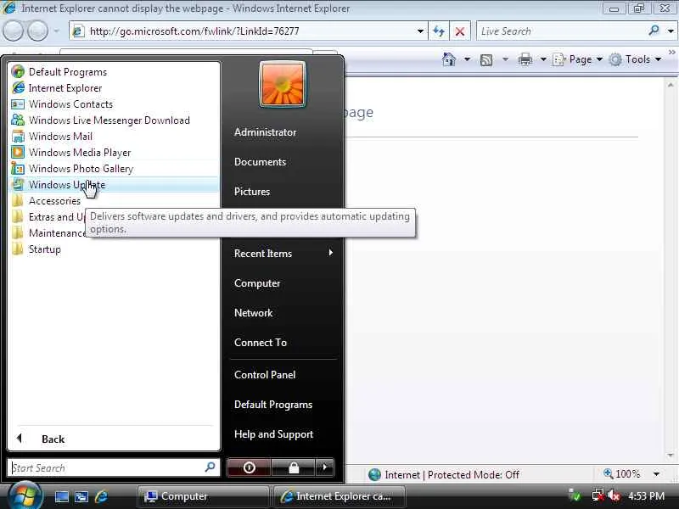Image resolution: width=679 pixels, height=509 pixels.
Task: Open Windows Photo Gallery
Action: click(x=114, y=168)
